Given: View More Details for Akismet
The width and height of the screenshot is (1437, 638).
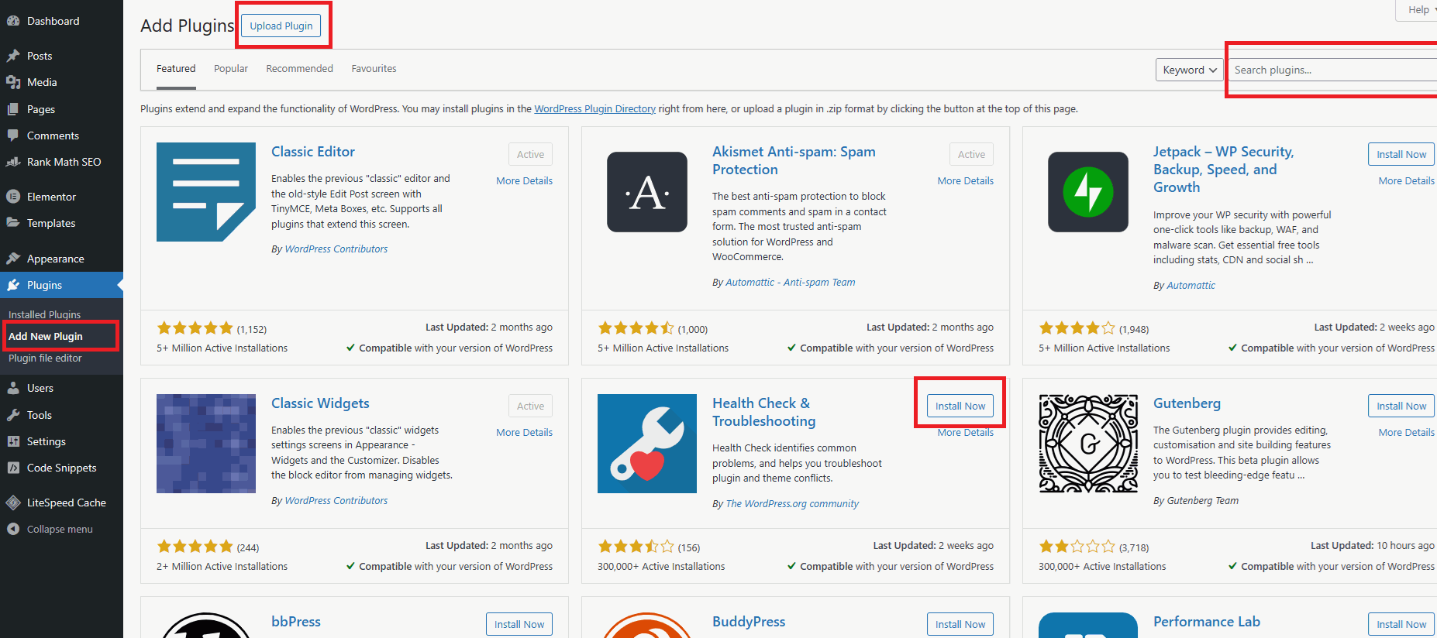Looking at the screenshot, I should (966, 180).
